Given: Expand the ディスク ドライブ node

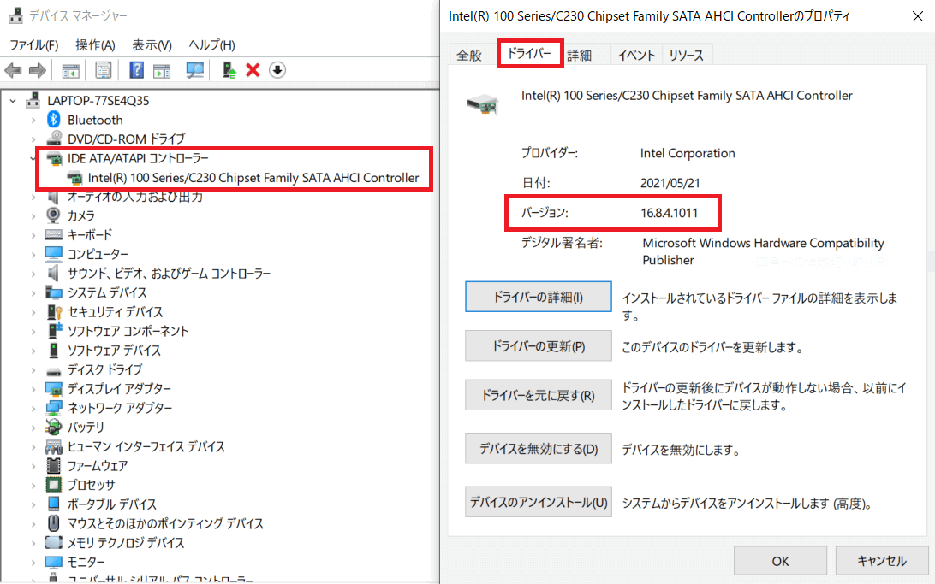Looking at the screenshot, I should click(33, 369).
